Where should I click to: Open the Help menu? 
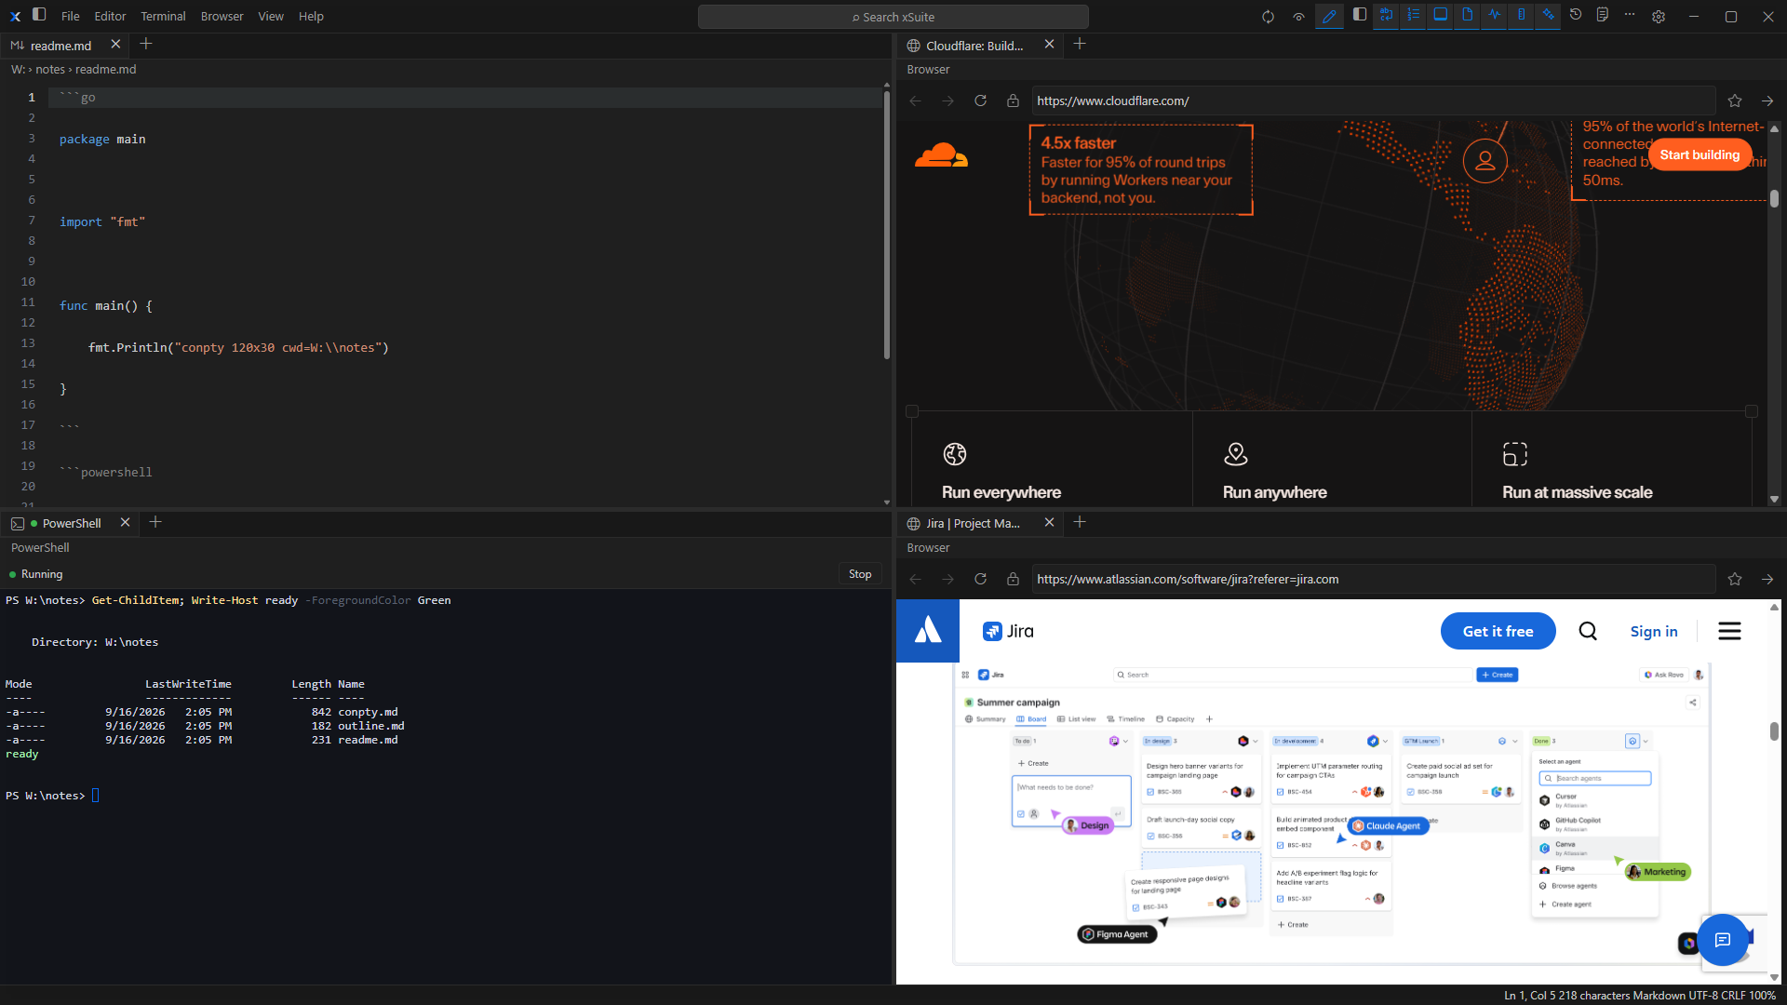311,17
